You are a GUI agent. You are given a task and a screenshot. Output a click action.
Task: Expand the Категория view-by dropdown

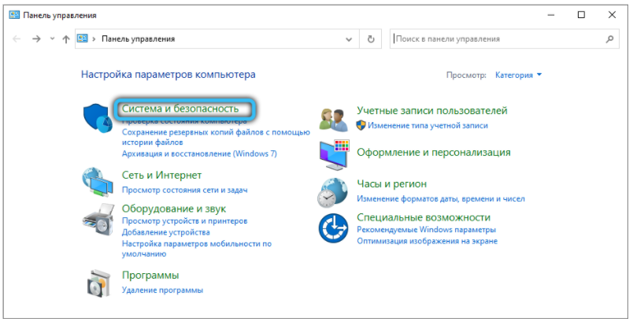519,75
